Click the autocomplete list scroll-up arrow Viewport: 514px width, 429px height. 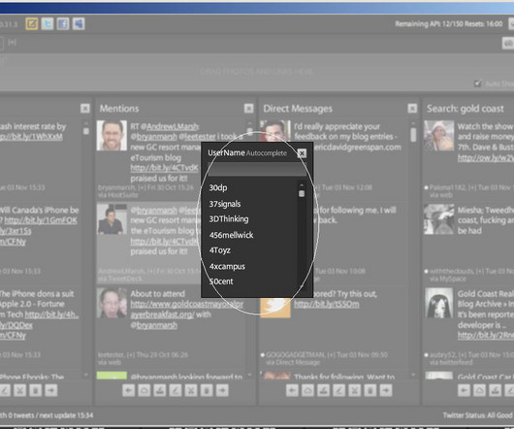coord(302,185)
